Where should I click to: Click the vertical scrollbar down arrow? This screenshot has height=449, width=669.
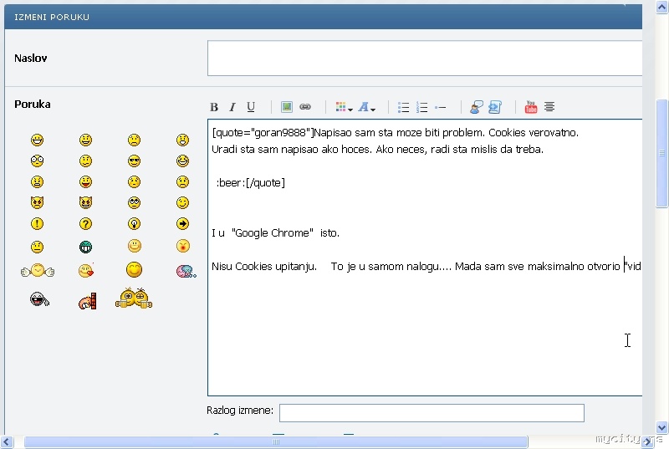coord(661,427)
